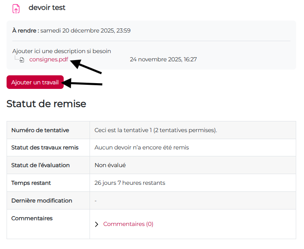The height and width of the screenshot is (249, 304).
Task: Expand the Commentaires chevron arrow
Action: (97, 224)
